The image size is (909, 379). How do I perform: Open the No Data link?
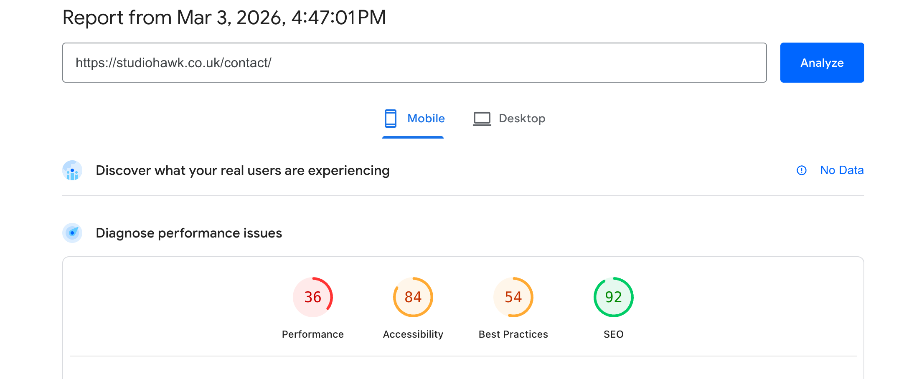tap(842, 170)
